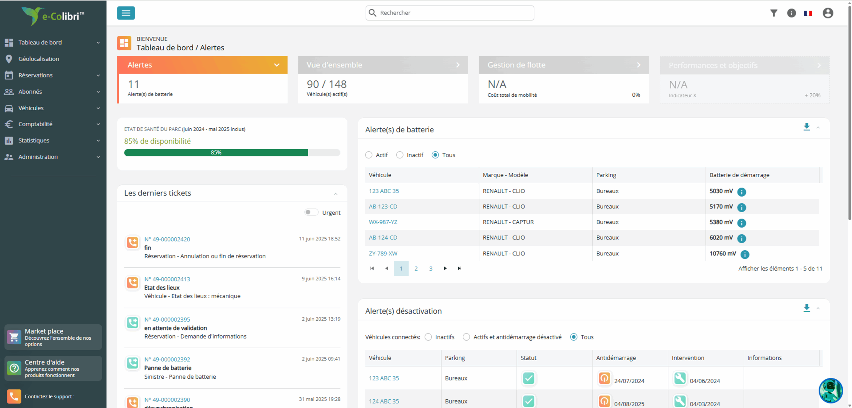Toggle Statut checkmark for 124 ABC 35
The width and height of the screenshot is (852, 408).
(529, 401)
